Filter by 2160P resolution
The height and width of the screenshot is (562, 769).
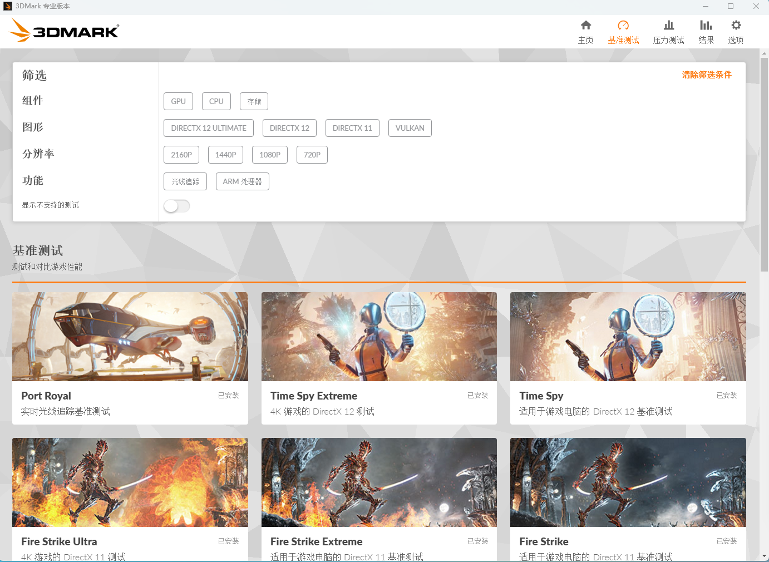click(181, 155)
